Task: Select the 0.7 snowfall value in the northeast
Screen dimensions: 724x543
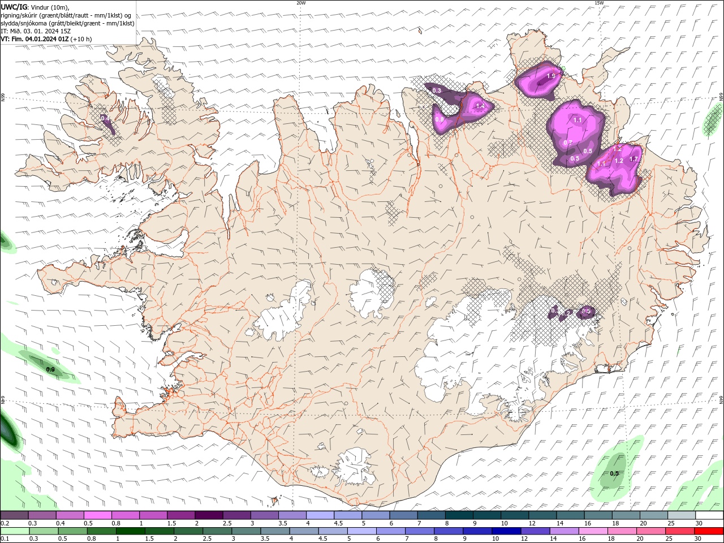Action: click(x=568, y=143)
